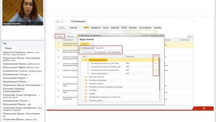Screen dimensions: 216x122
Task: Check the box of Статистика: Форма М row
Action: pos(58,77)
